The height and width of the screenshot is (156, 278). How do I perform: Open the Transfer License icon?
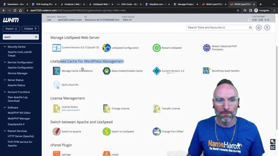pyautogui.click(x=156, y=108)
